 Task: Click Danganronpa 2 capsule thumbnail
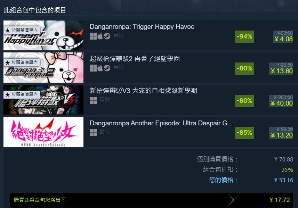tap(43, 67)
